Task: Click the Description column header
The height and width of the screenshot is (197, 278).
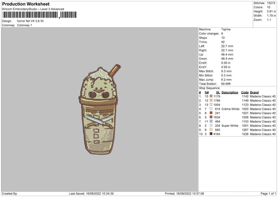Action: 230,92
